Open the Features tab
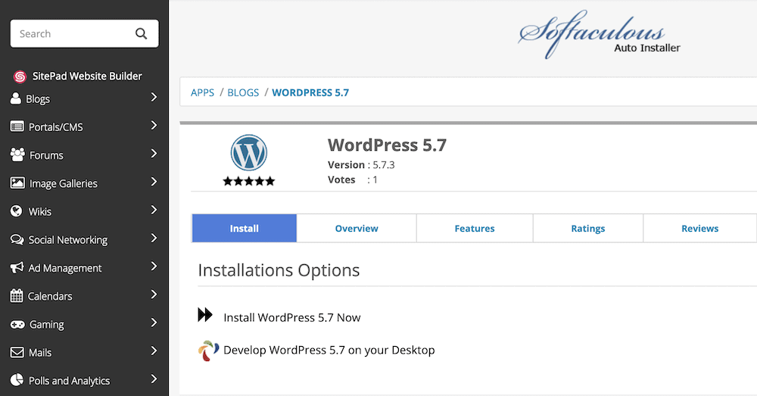 point(475,228)
